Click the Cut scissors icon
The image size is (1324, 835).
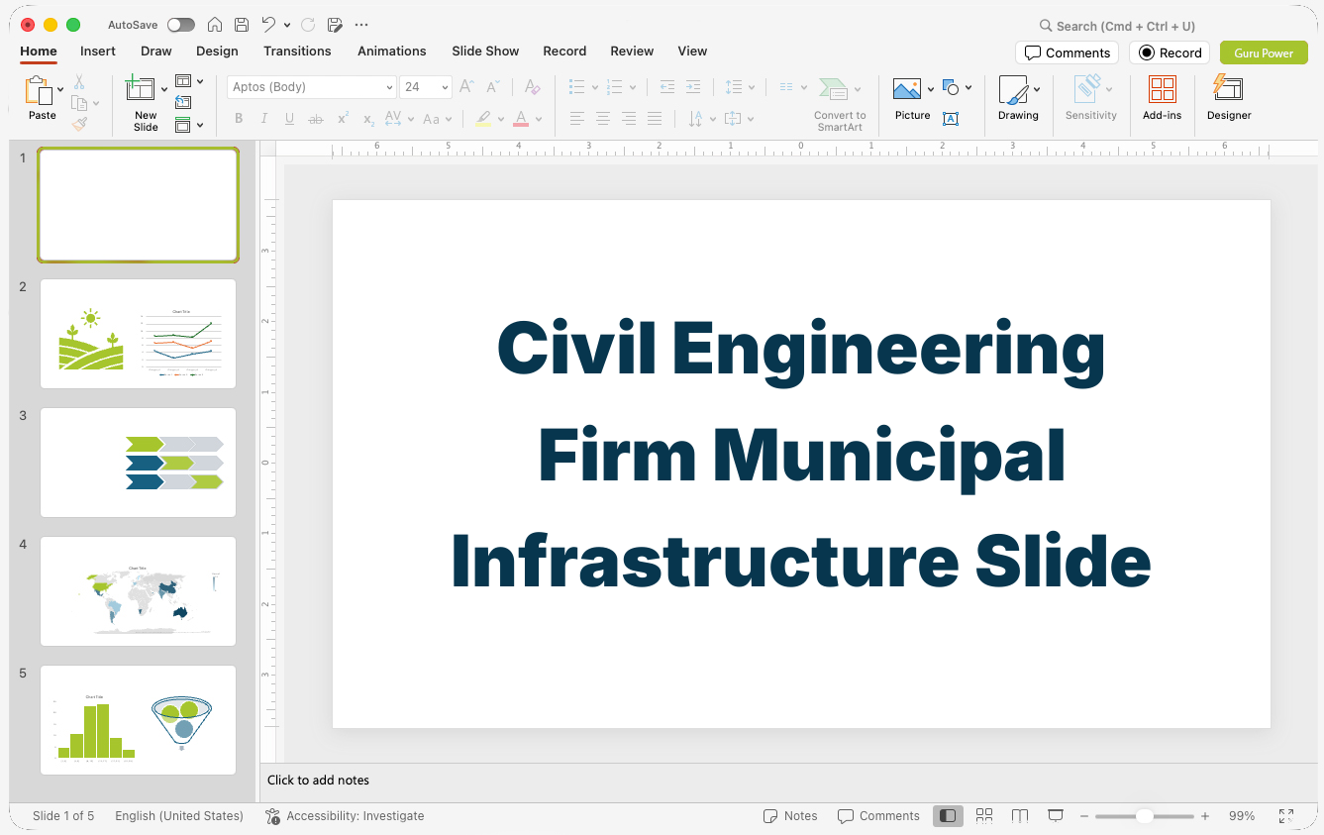click(79, 82)
